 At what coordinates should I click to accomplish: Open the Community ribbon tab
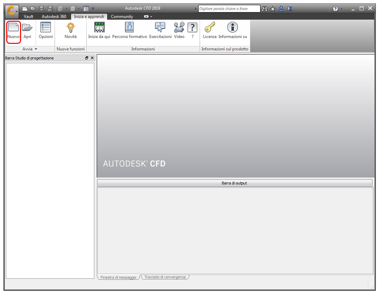pos(122,17)
